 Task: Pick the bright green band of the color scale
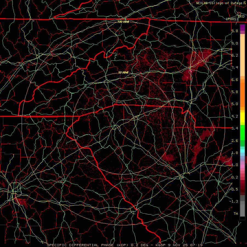[x=242, y=133]
